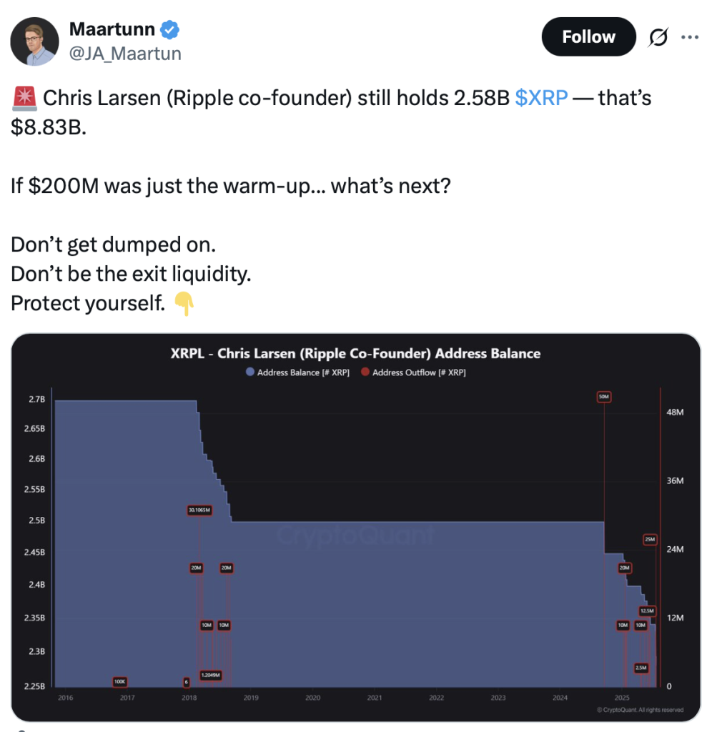Click the blue Address Balance legend dot

click(250, 372)
